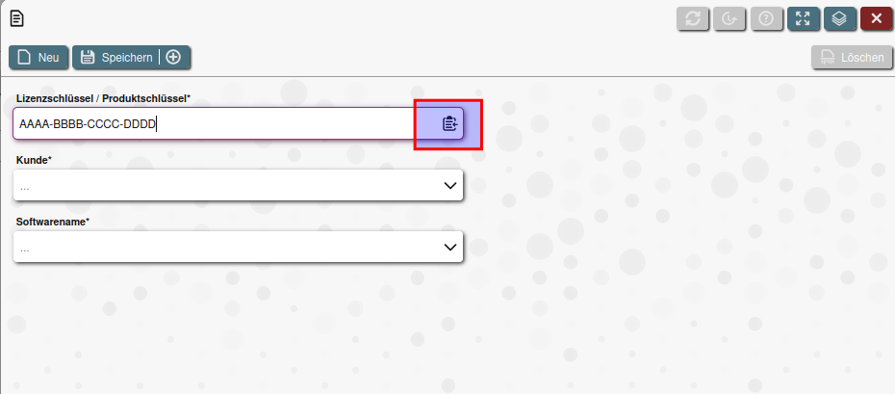Image resolution: width=895 pixels, height=394 pixels.
Task: Expand the Kunde dropdown arrow
Action: click(449, 186)
